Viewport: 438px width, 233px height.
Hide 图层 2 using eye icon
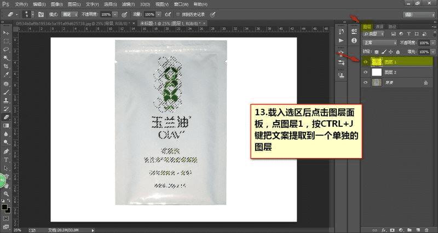(x=366, y=72)
